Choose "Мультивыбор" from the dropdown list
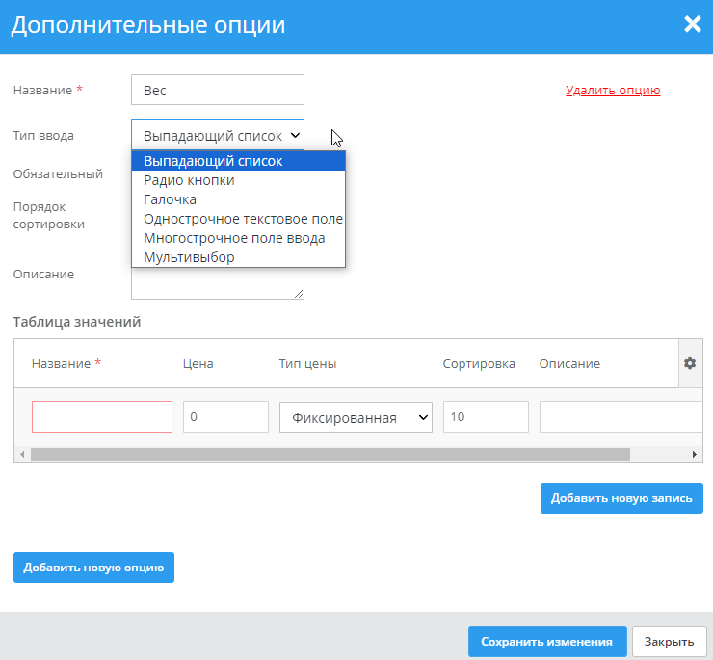The image size is (713, 660). coord(189,257)
